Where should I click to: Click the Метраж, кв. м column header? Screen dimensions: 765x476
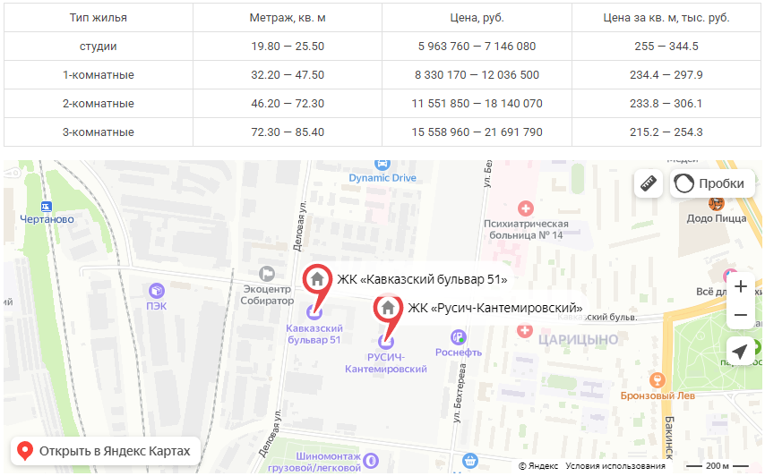tap(288, 18)
